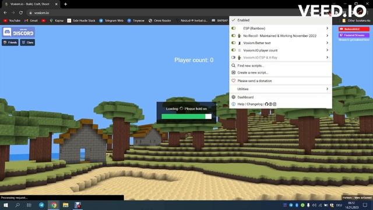Choose Create a new script
Screen dimensions: 373x210
click(x=280, y=72)
